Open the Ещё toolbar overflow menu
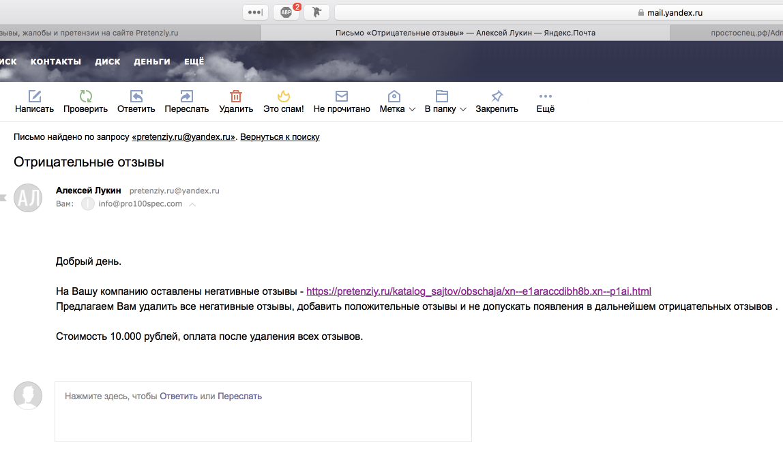The image size is (783, 449). point(545,96)
